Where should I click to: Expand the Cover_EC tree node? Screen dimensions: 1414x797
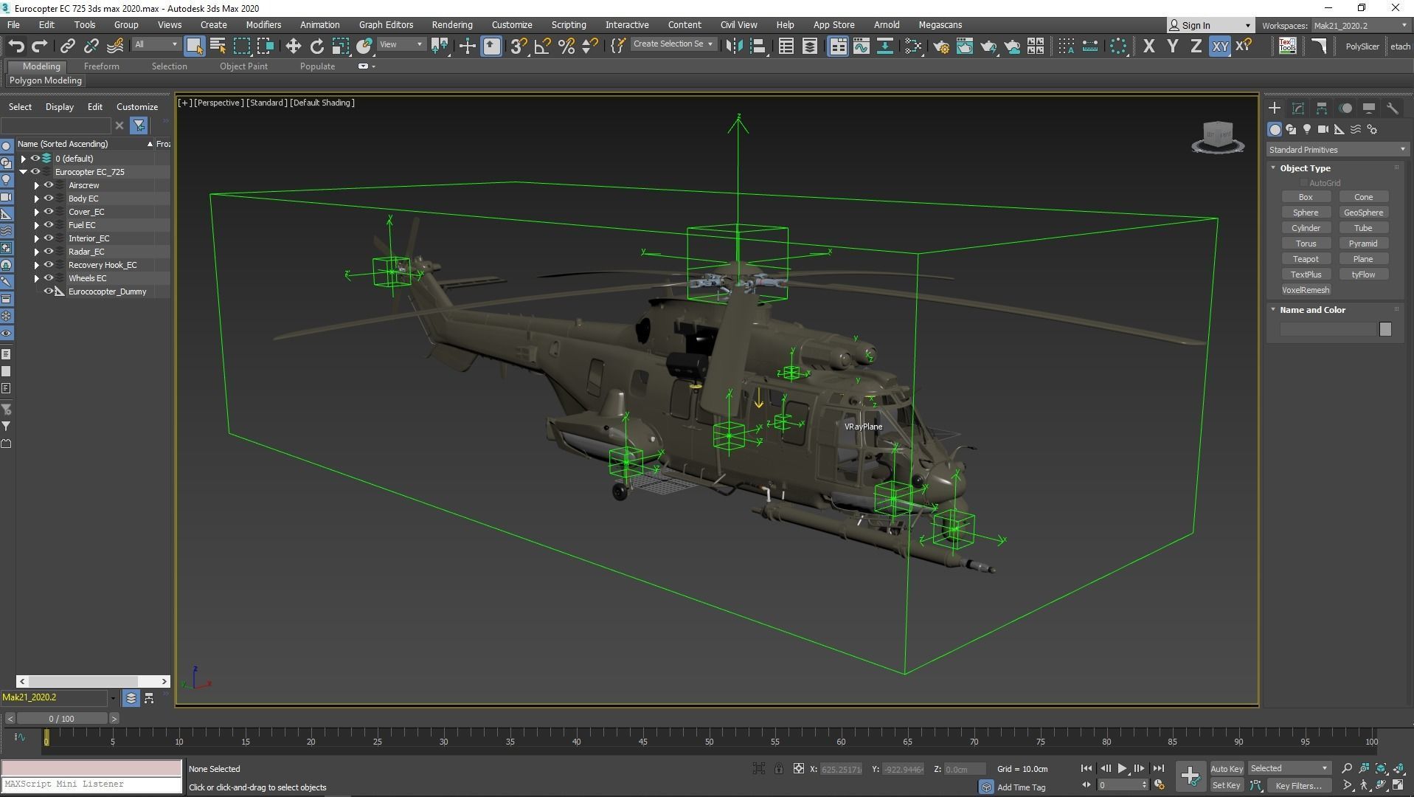point(36,212)
